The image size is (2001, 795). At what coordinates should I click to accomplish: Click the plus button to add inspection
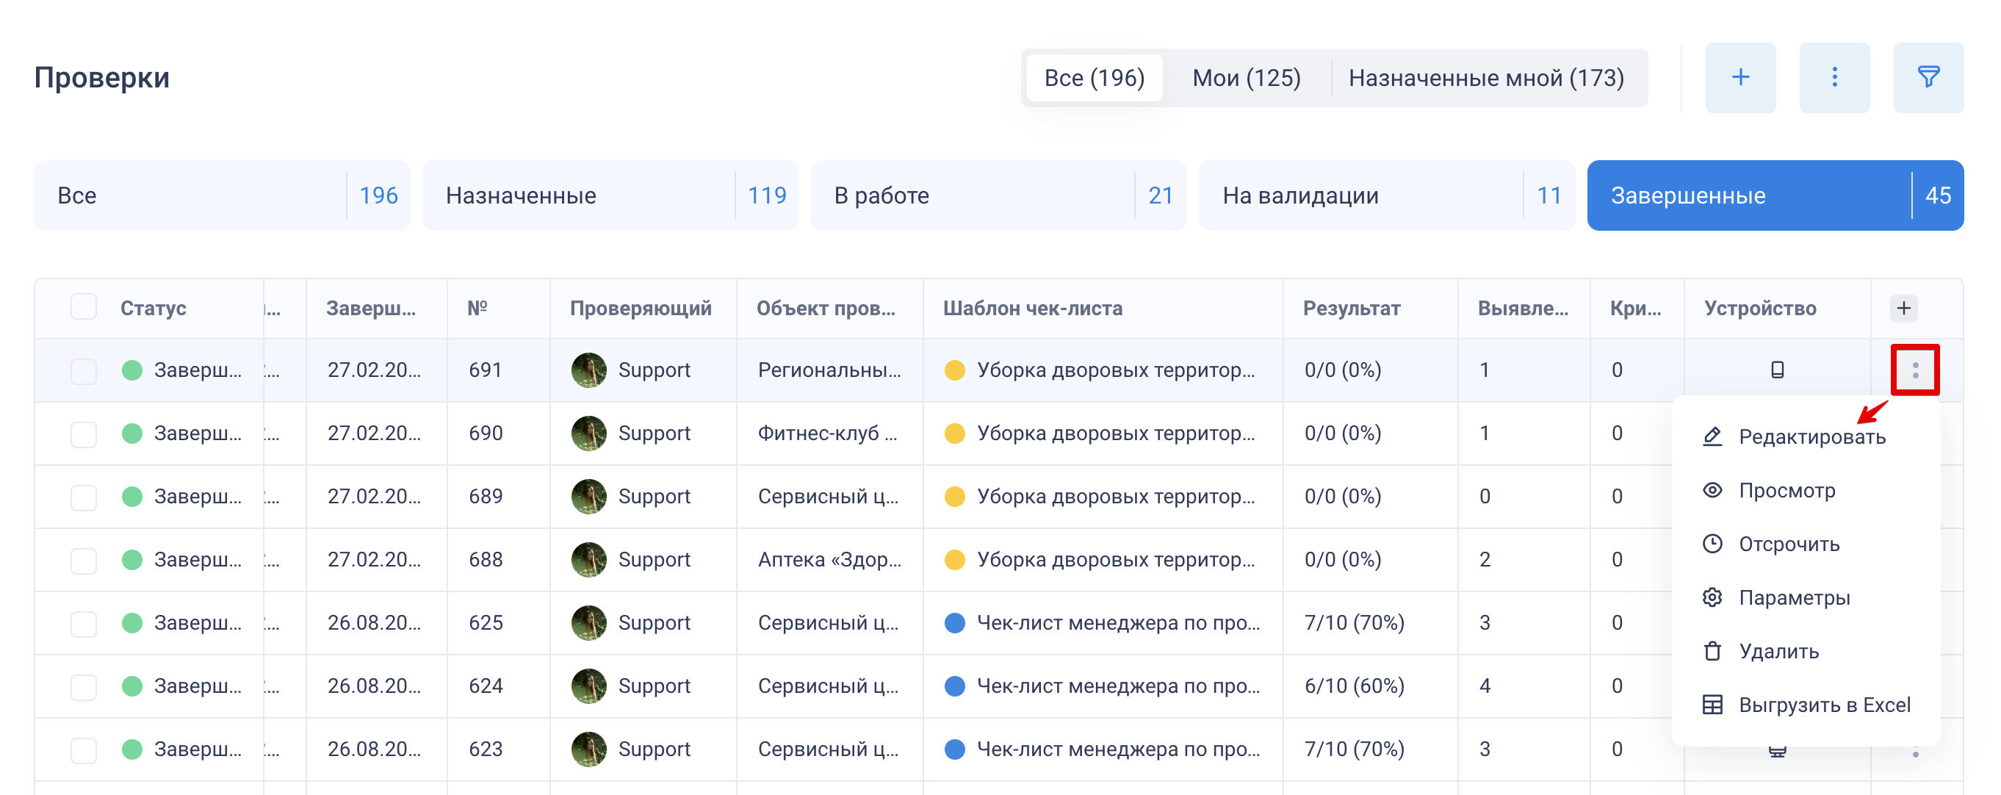point(1740,77)
